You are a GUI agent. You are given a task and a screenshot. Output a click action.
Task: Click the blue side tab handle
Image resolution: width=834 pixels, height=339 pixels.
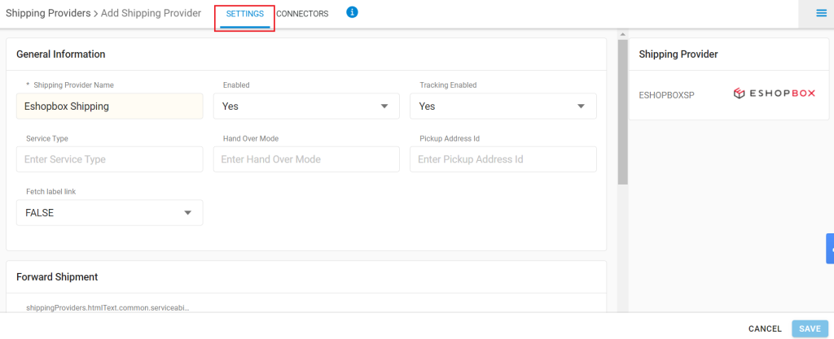(830, 248)
